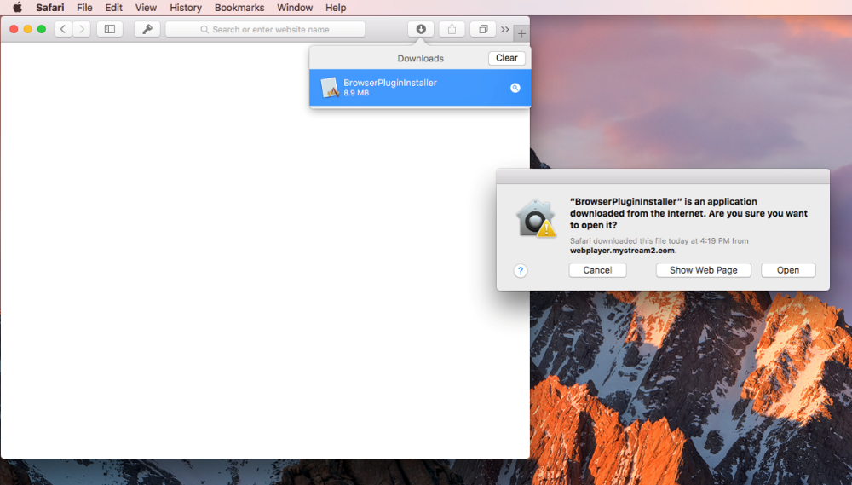Select the Downloads popover title
Screen dimensions: 852x485
pyautogui.click(x=421, y=58)
